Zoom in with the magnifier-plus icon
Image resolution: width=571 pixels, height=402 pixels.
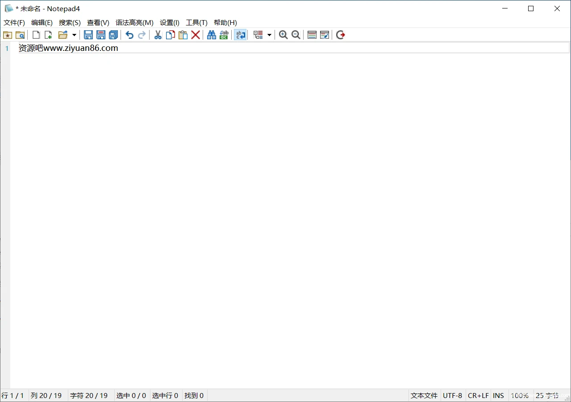(x=283, y=34)
